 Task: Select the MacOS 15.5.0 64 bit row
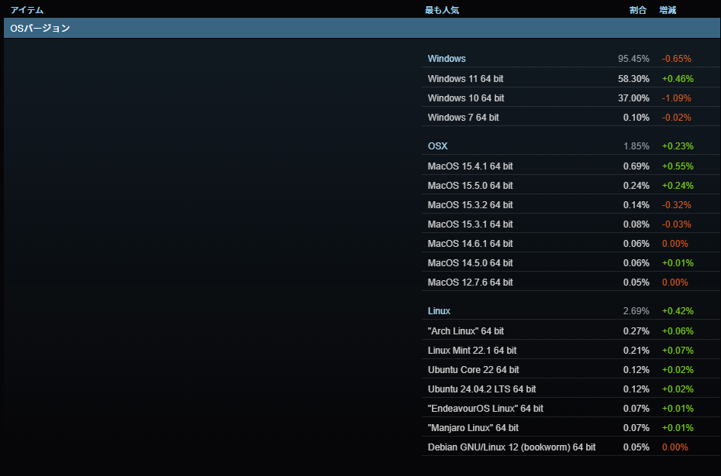571,186
